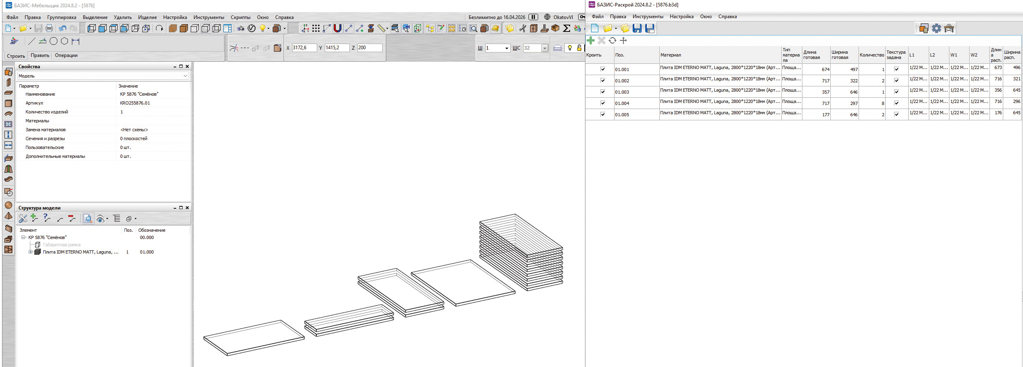The height and width of the screenshot is (367, 1023).
Task: Expand the Плита IDM ETERNO MATT tree node
Action: point(30,252)
